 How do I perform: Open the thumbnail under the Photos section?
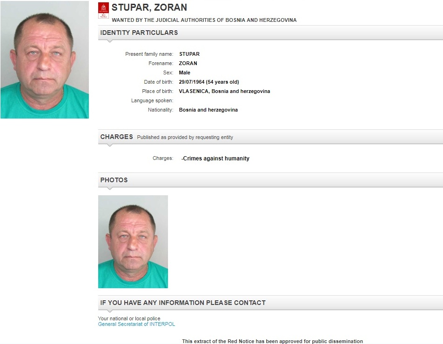(133, 242)
